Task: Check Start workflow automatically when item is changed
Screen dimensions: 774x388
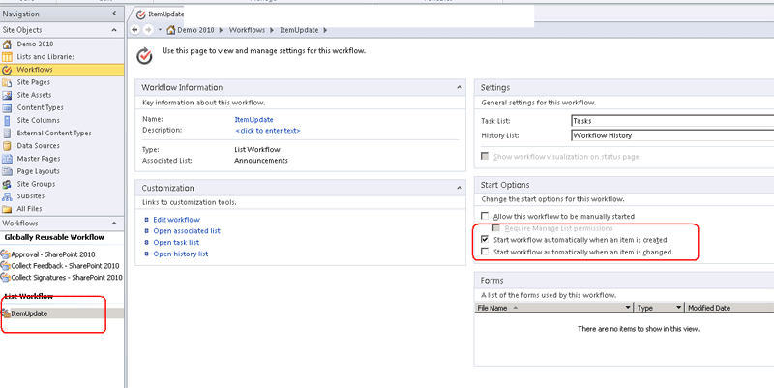Action: point(486,253)
